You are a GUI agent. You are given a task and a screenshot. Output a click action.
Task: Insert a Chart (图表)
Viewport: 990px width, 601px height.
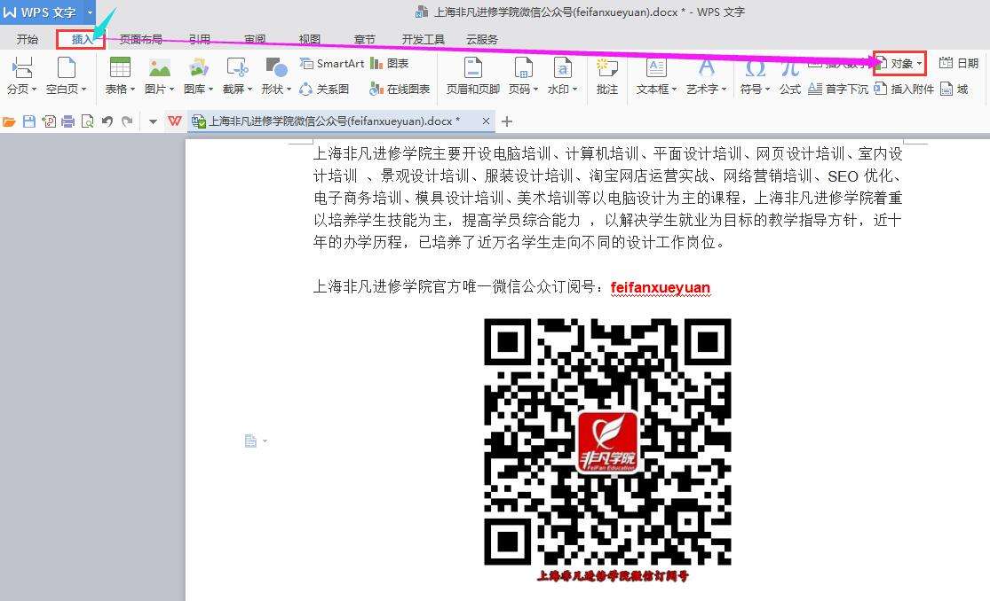coord(390,63)
